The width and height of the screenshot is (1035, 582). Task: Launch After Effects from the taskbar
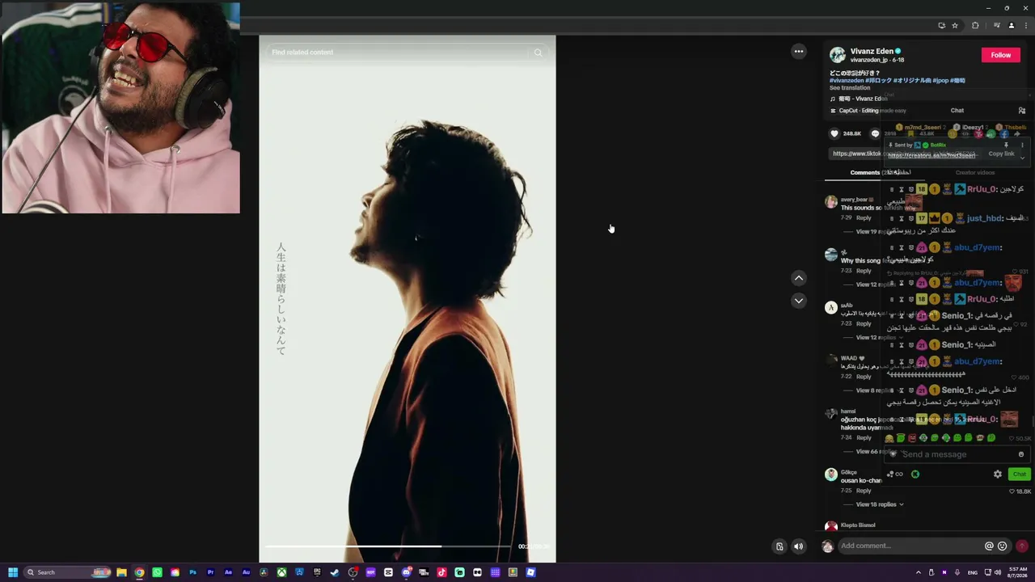[228, 572]
